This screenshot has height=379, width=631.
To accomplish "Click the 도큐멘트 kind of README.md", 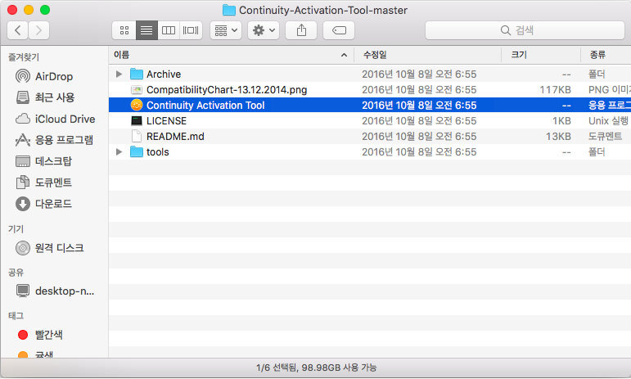I will [605, 137].
